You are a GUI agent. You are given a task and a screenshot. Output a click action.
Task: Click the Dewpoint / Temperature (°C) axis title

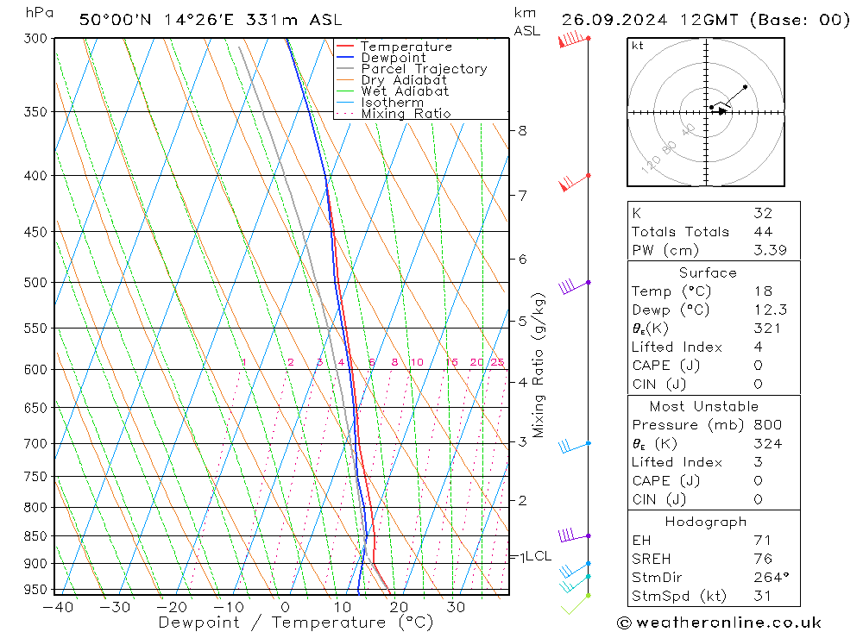pyautogui.click(x=295, y=623)
